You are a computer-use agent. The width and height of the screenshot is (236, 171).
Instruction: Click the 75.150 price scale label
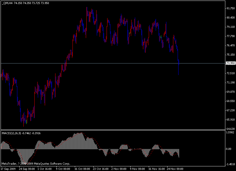(230, 55)
